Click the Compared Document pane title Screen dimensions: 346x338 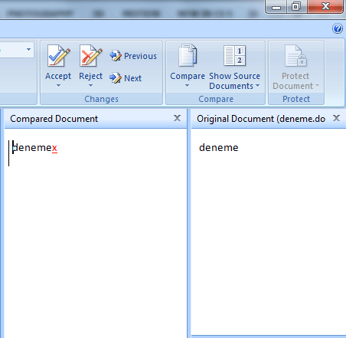[54, 119]
